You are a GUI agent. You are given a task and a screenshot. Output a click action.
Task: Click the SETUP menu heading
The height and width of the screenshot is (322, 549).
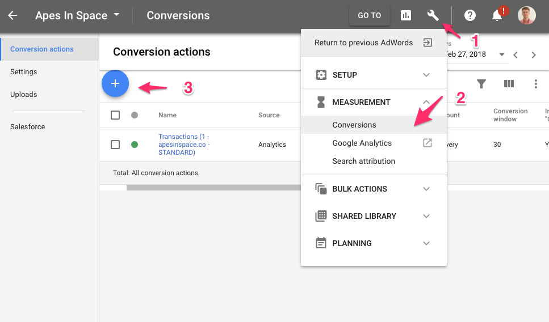tap(345, 75)
